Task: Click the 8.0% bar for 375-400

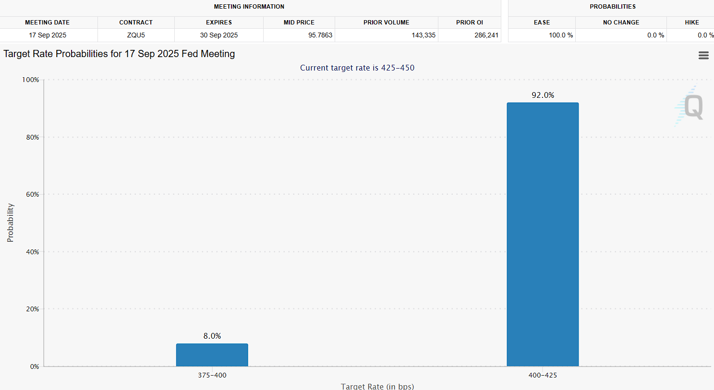Action: (x=212, y=355)
